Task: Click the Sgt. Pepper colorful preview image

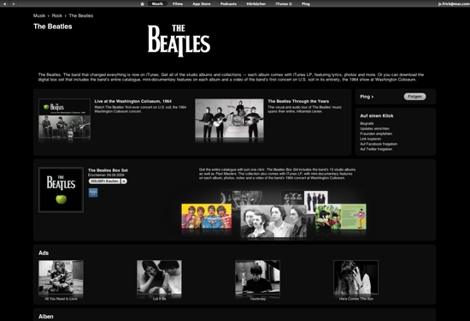Action: click(x=207, y=217)
